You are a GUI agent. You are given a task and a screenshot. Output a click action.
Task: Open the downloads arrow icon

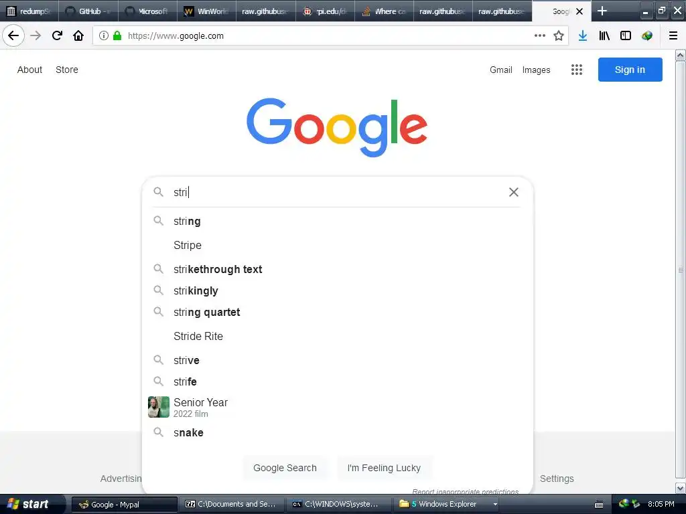[x=583, y=36]
